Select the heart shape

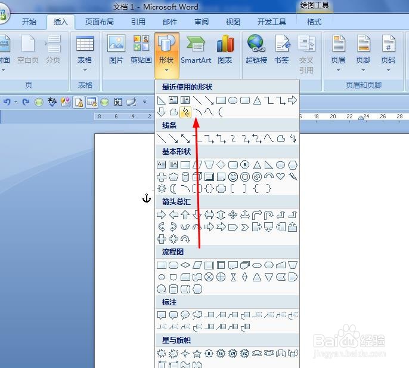281,176
